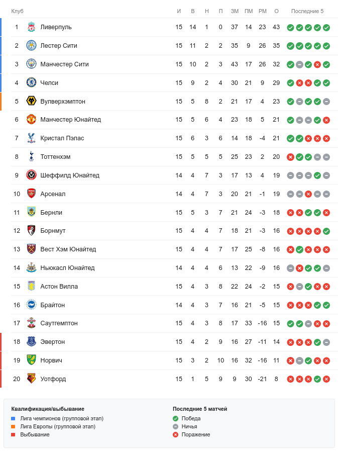
Task: Click the Watford crest icon
Action: point(31,379)
